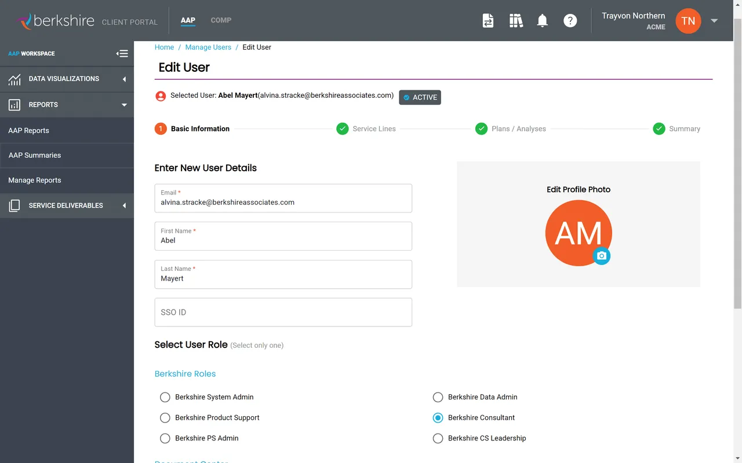
Task: Select Berkshire CS Leadership role
Action: point(438,438)
